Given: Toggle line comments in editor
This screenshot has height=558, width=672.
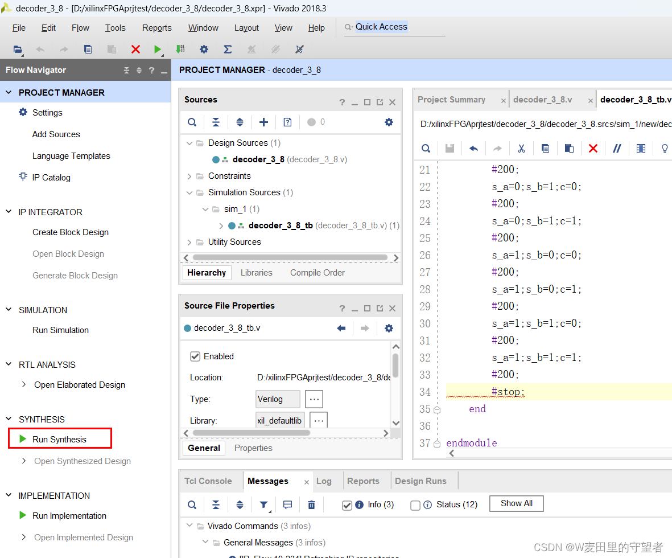Looking at the screenshot, I should (617, 149).
